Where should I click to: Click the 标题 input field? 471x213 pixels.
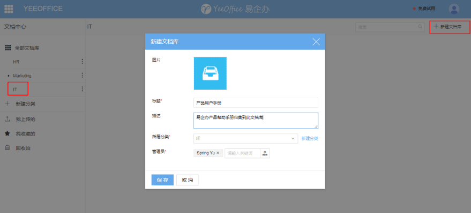click(x=256, y=102)
